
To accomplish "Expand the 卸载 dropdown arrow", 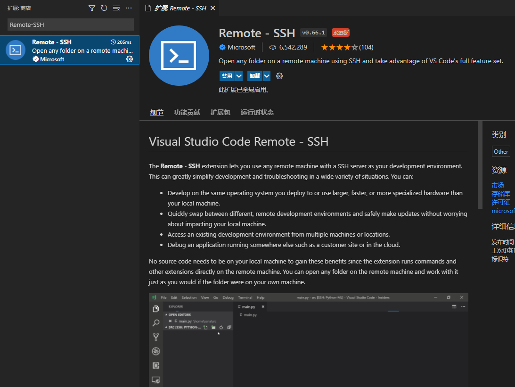I will pos(267,76).
